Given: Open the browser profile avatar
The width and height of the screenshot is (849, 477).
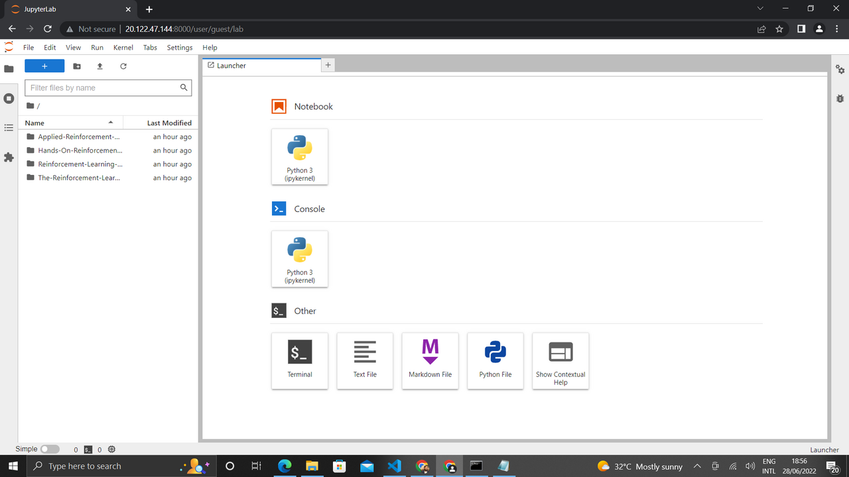Looking at the screenshot, I should (x=819, y=29).
